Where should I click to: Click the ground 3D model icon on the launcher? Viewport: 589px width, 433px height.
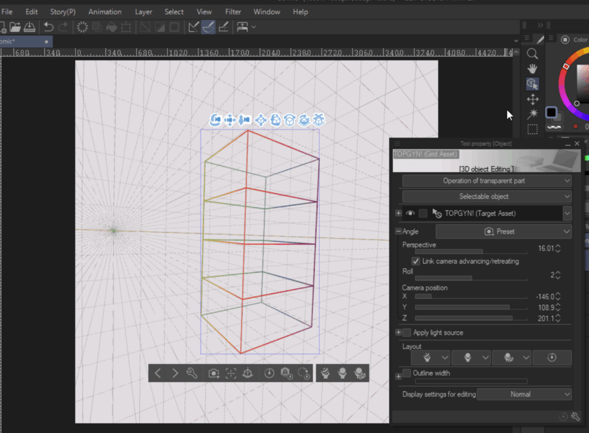click(x=247, y=373)
